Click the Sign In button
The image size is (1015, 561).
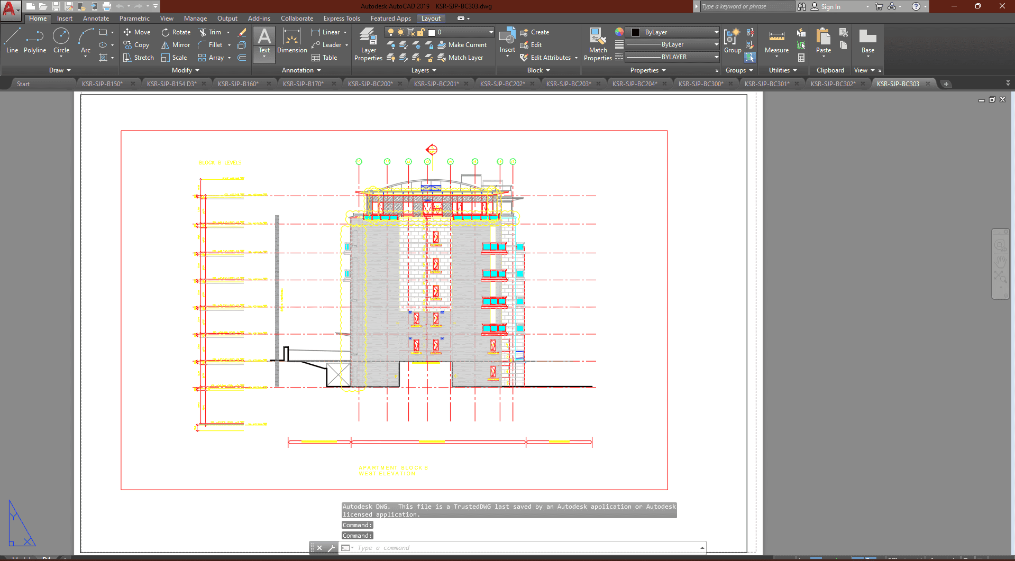(830, 6)
